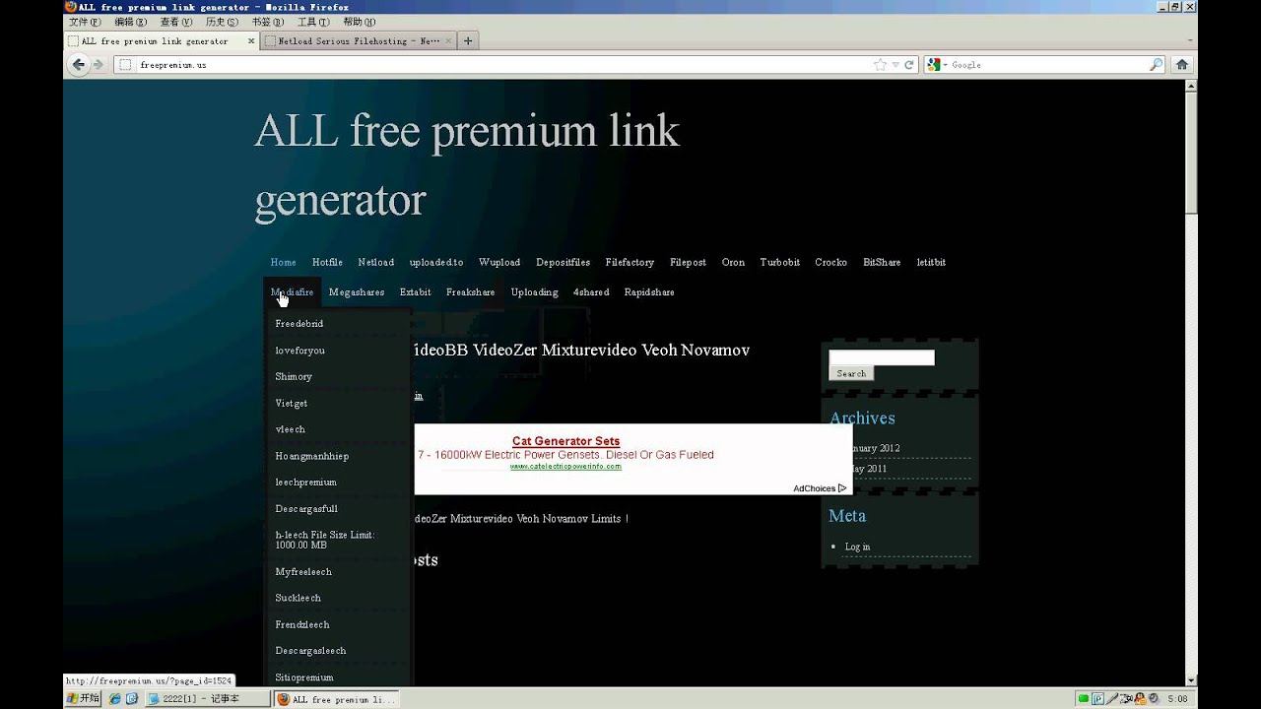
Task: Click the reload page icon
Action: [x=909, y=64]
